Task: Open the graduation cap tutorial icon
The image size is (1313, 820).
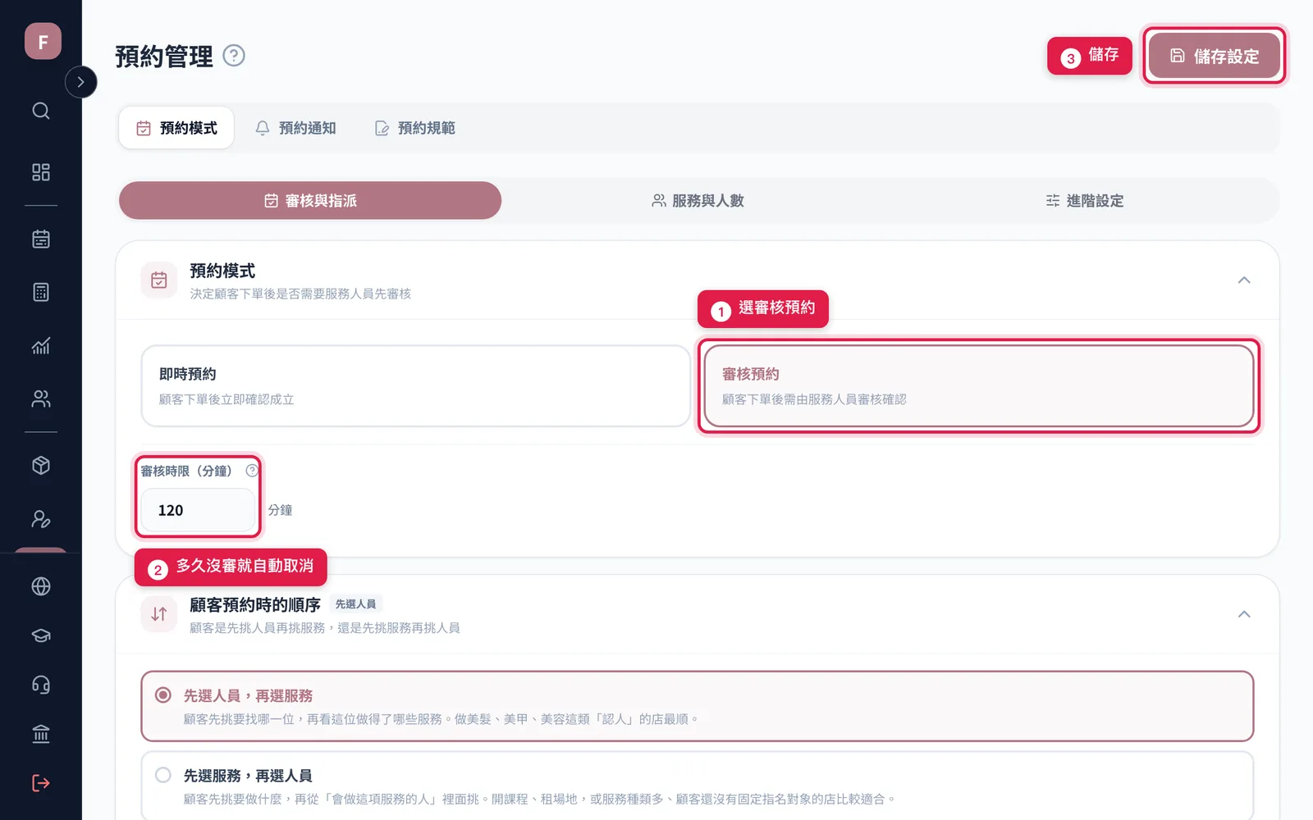Action: point(41,635)
